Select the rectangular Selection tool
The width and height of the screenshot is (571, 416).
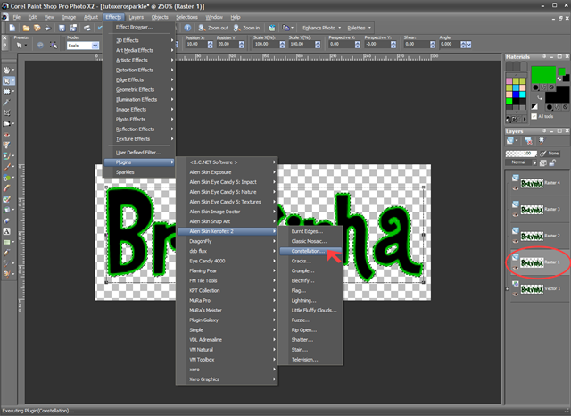tap(6, 92)
